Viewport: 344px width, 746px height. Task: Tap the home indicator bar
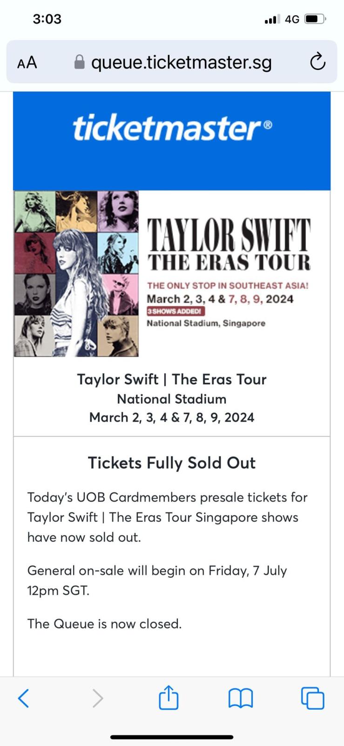(x=172, y=737)
